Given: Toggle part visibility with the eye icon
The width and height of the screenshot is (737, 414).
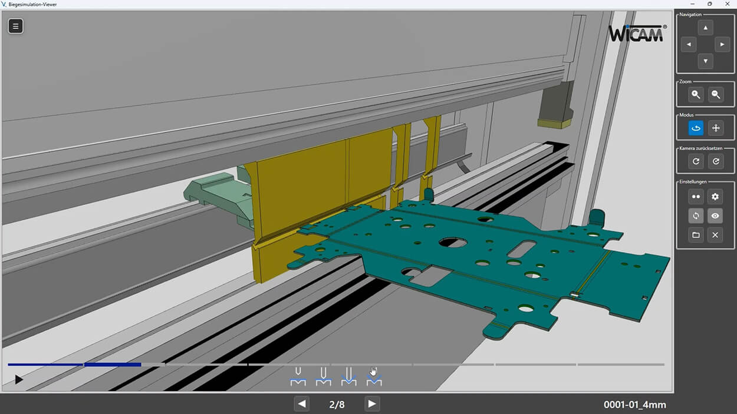Looking at the screenshot, I should pyautogui.click(x=715, y=216).
